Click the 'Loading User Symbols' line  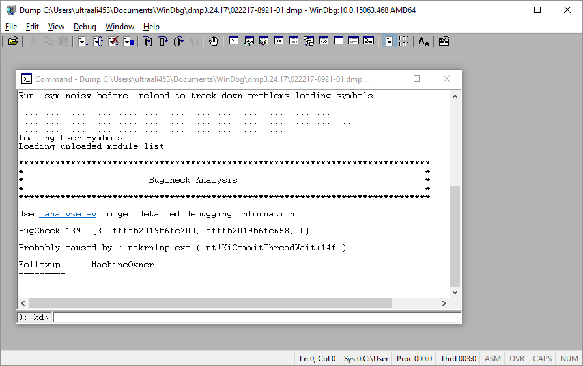[70, 138]
